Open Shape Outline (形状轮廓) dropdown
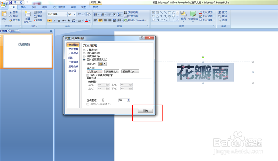 pos(207,16)
